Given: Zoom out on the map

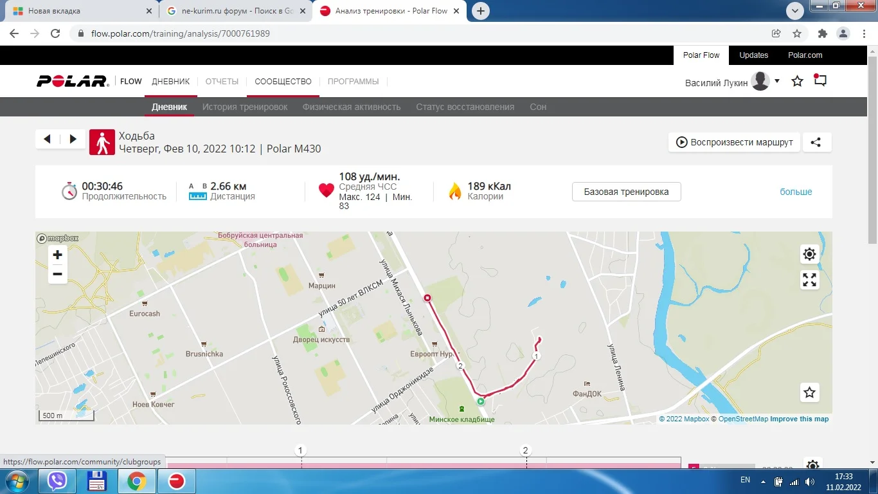Looking at the screenshot, I should coord(57,274).
